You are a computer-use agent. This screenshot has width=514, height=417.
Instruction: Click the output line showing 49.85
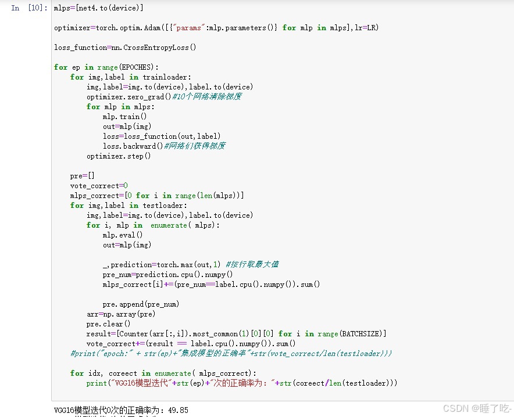click(x=122, y=410)
